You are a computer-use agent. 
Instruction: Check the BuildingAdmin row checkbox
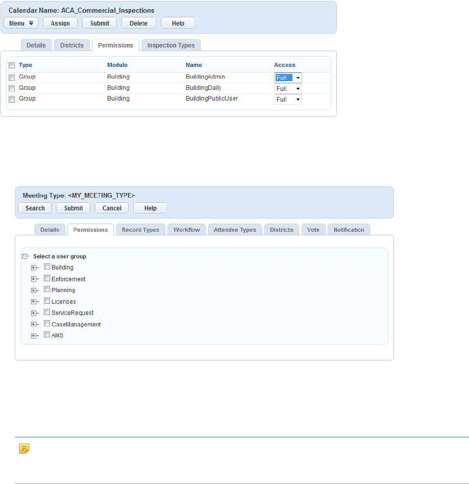(x=12, y=77)
